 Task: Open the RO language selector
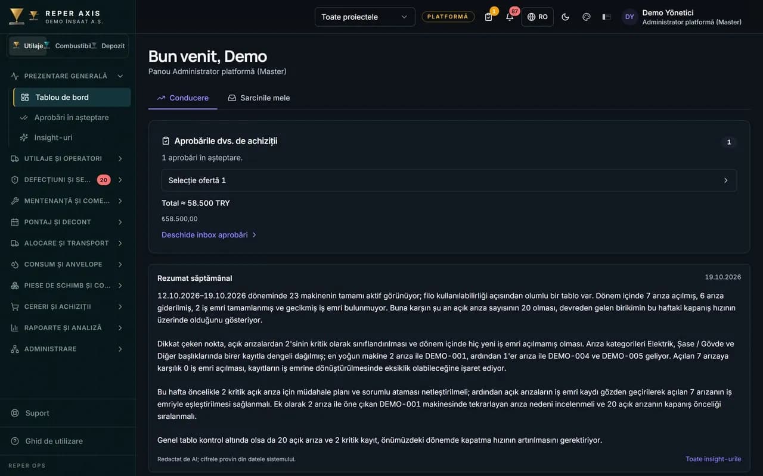pyautogui.click(x=537, y=17)
